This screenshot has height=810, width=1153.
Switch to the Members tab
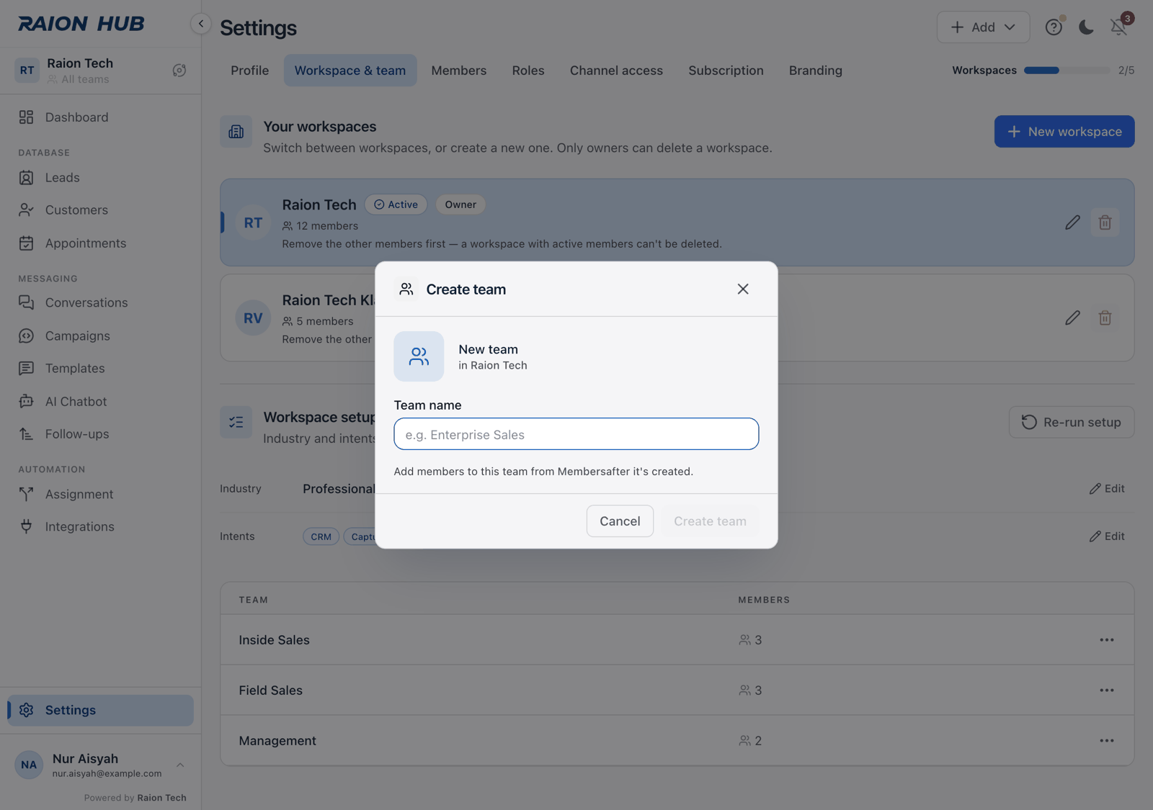(459, 71)
